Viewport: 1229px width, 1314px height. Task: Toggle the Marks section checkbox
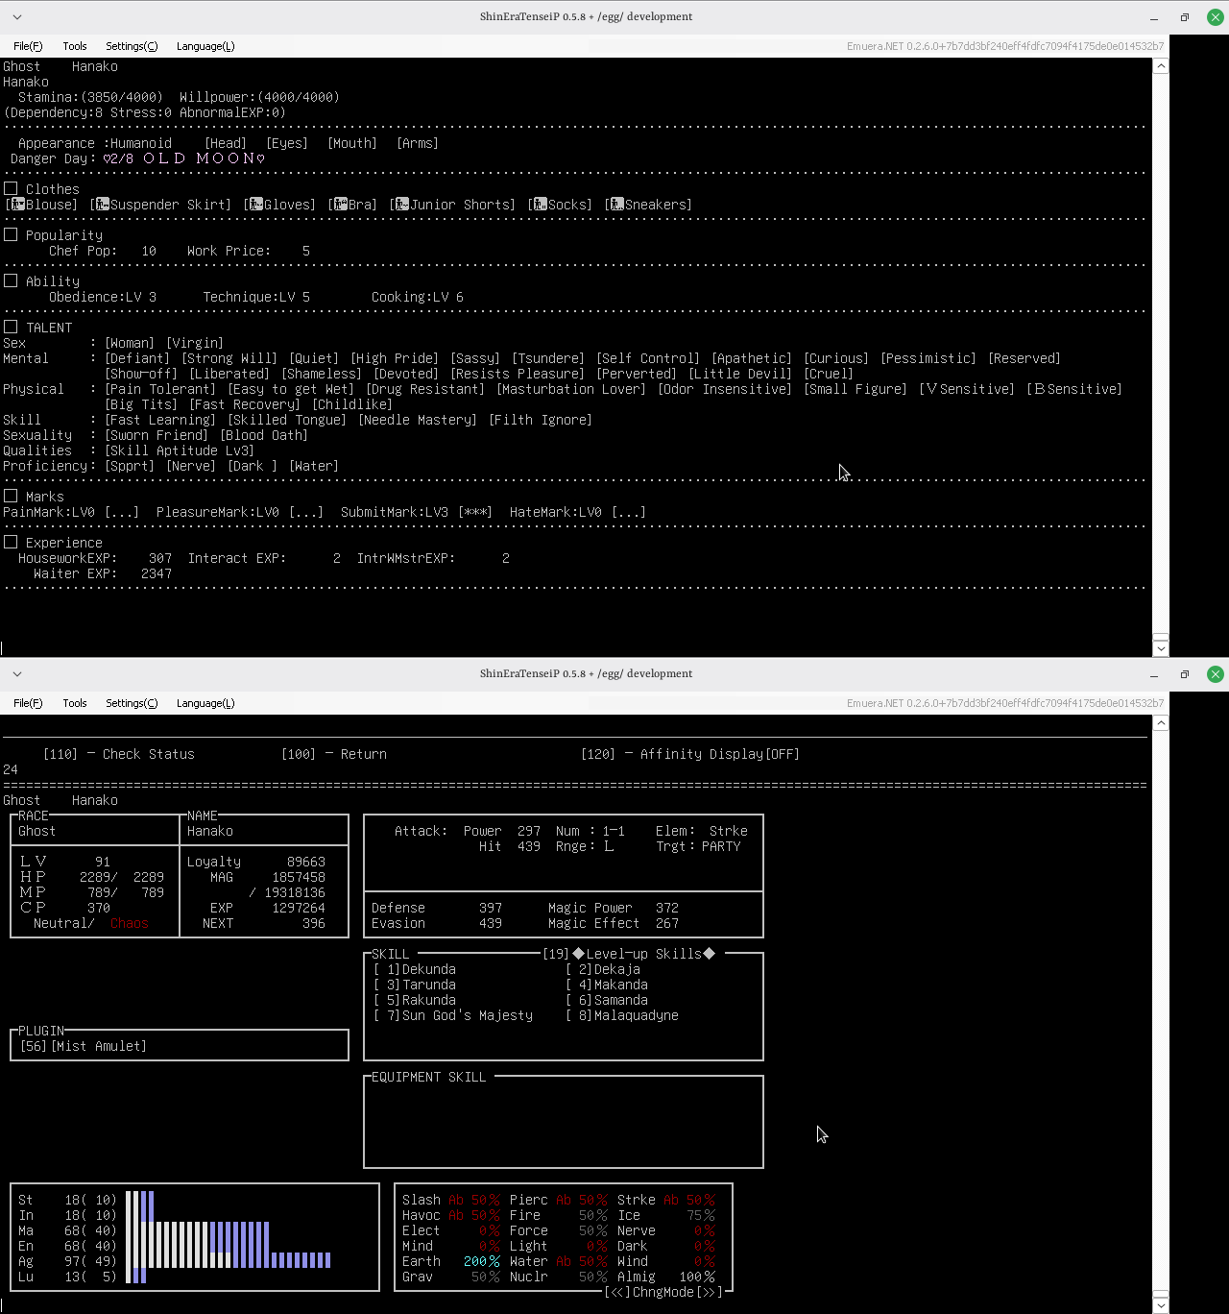click(x=11, y=497)
